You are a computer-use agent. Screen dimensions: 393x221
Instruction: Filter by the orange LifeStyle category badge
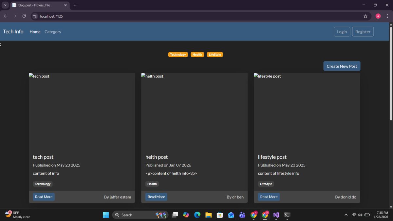coord(215,55)
